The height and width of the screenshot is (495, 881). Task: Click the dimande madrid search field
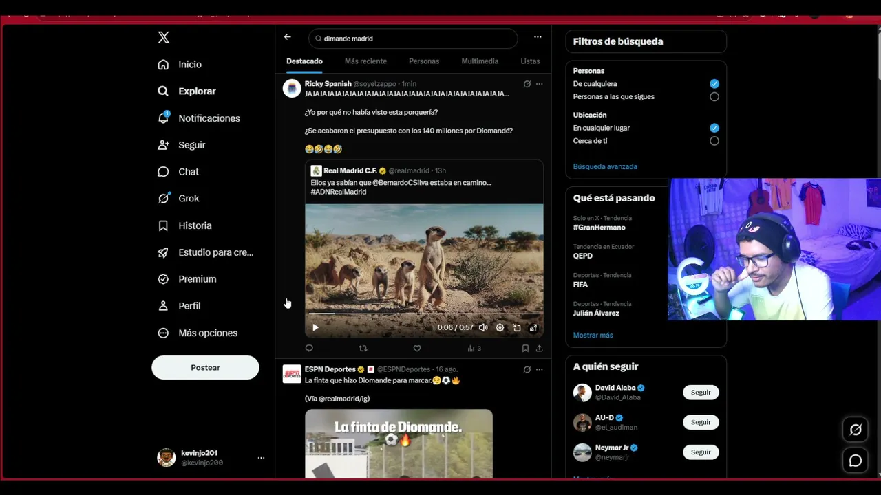pyautogui.click(x=413, y=38)
